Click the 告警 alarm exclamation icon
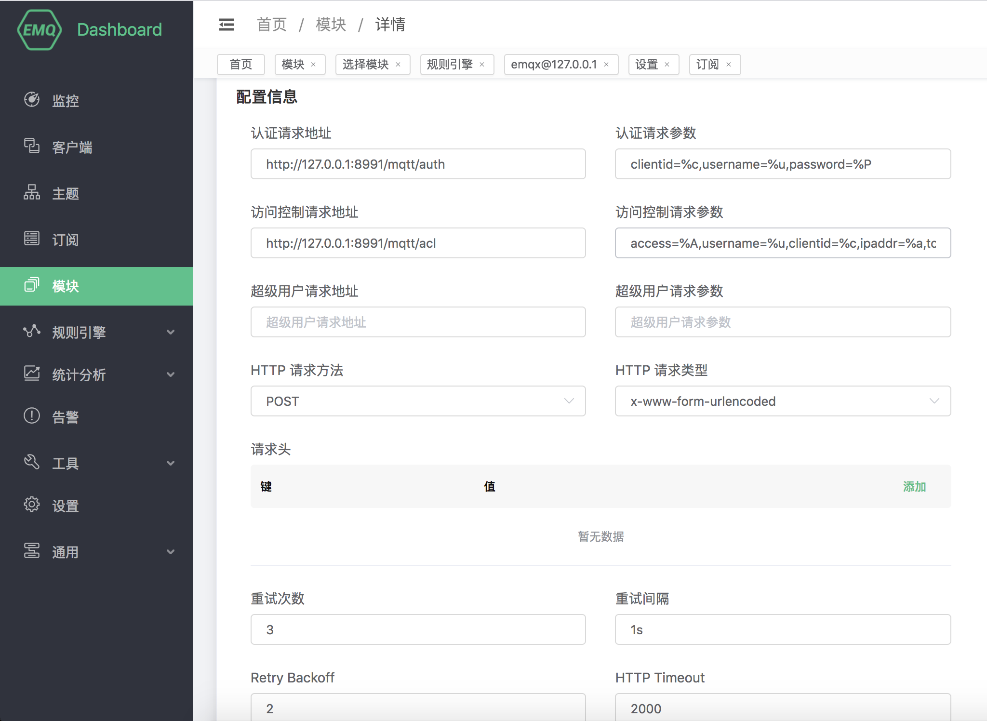Image resolution: width=987 pixels, height=721 pixels. pyautogui.click(x=32, y=415)
